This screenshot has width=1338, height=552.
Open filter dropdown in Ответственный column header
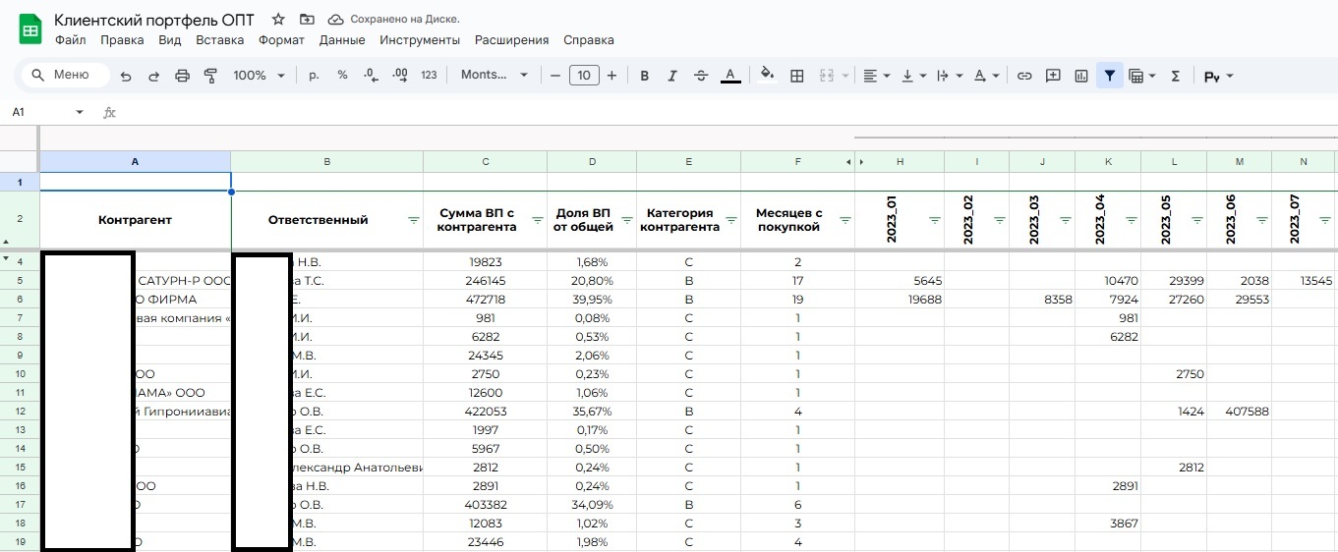(413, 221)
